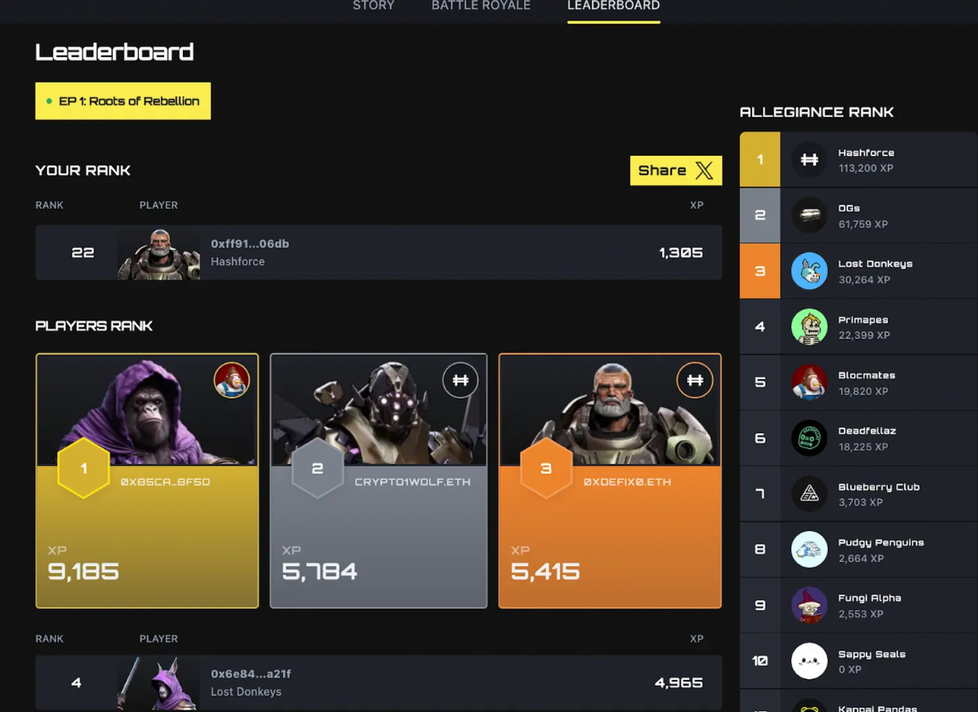Click the Primapes skeleton avatar icon

[x=809, y=326]
